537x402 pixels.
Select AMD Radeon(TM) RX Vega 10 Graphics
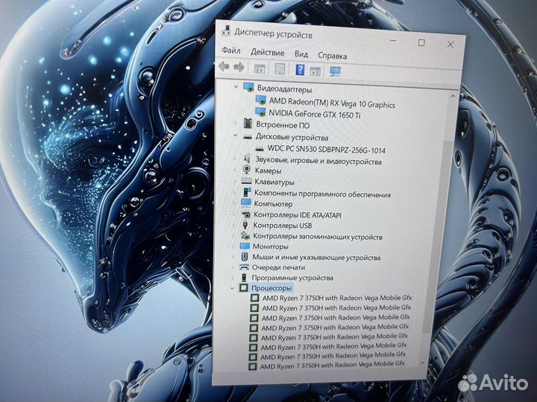pyautogui.click(x=332, y=103)
